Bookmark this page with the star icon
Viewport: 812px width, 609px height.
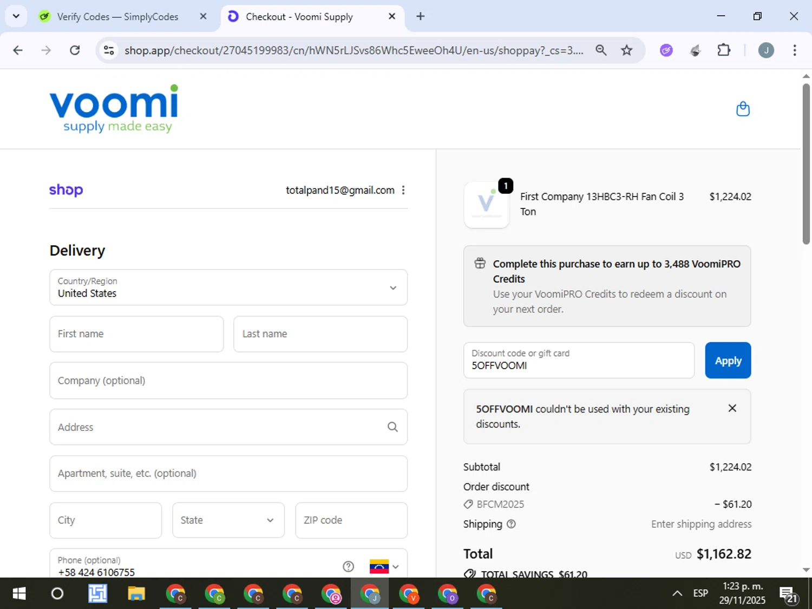[x=627, y=50]
